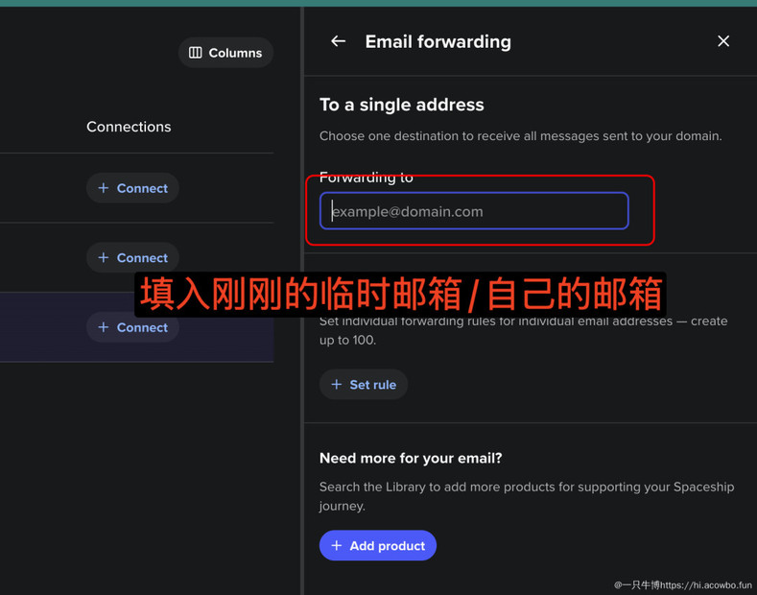Click the plus icon on Add product
Image resolution: width=757 pixels, height=595 pixels.
tap(337, 546)
